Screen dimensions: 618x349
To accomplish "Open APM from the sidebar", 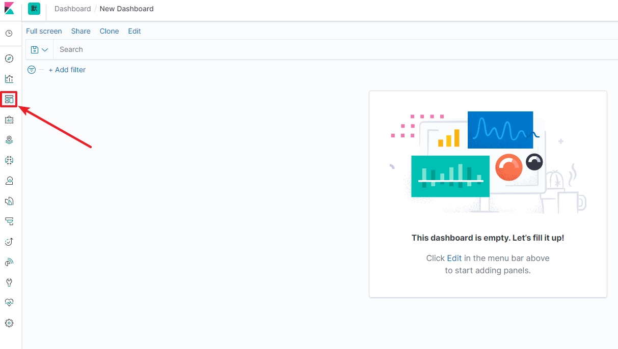I will click(9, 221).
